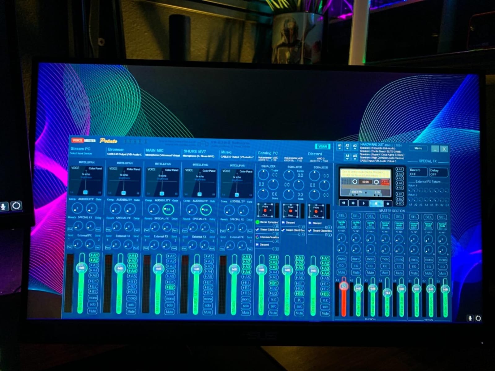Screen dimensions: 495x371
Task: Click the Gaming PC surround panner
Action: pyautogui.click(x=265, y=211)
